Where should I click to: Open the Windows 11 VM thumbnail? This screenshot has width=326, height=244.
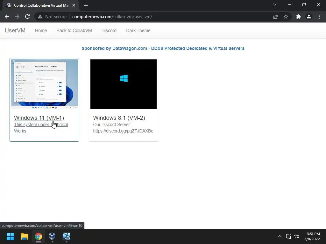pyautogui.click(x=45, y=84)
